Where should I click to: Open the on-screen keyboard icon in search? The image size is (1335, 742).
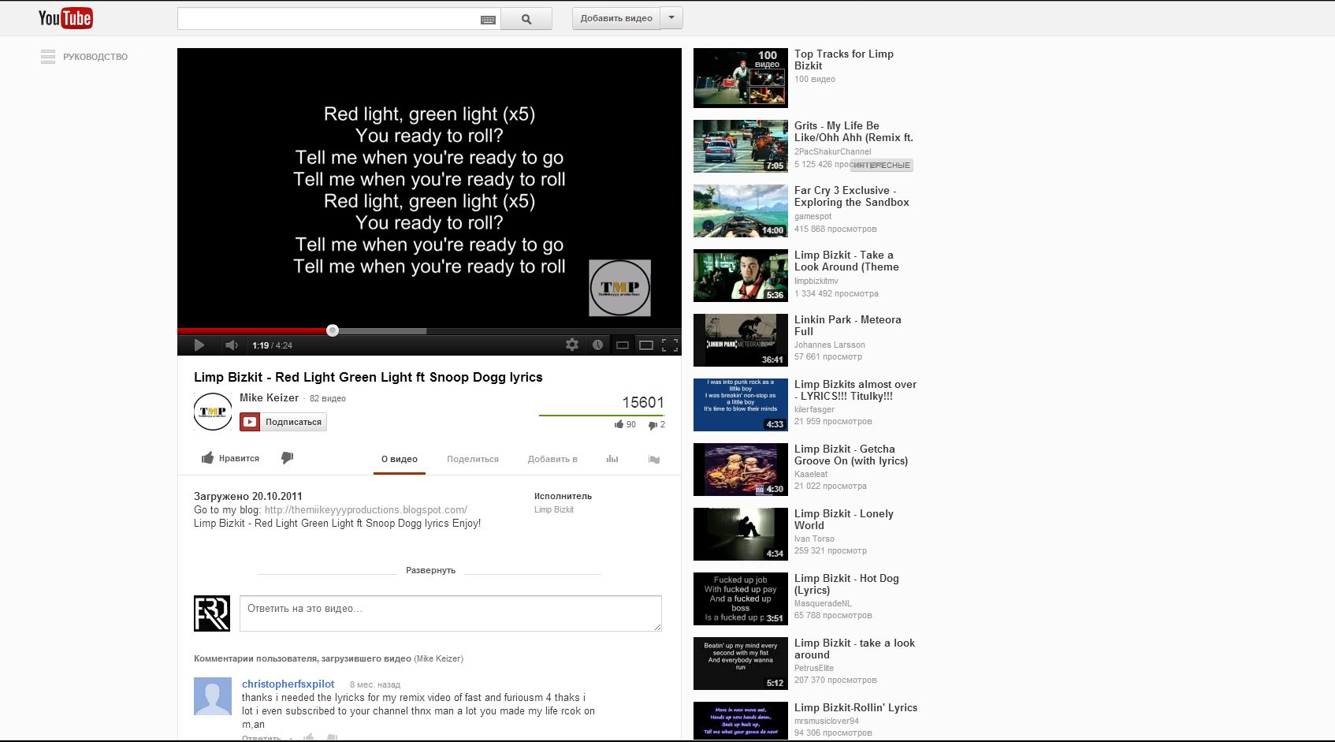tap(488, 20)
